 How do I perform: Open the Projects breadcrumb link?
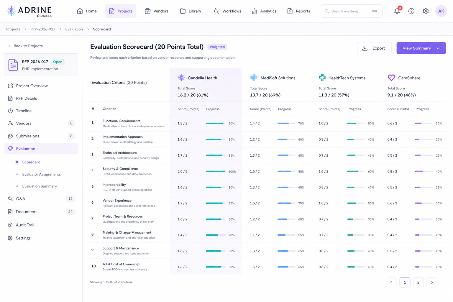point(13,29)
